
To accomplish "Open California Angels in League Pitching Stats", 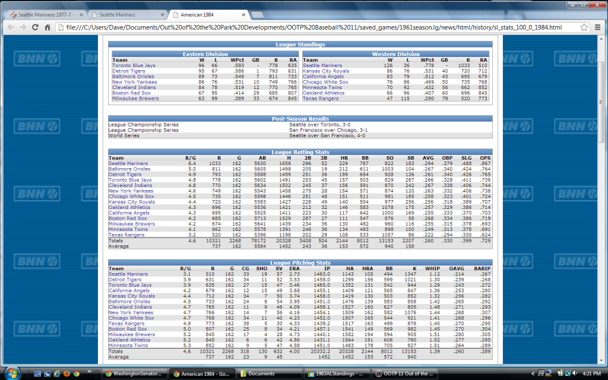I will pyautogui.click(x=129, y=290).
